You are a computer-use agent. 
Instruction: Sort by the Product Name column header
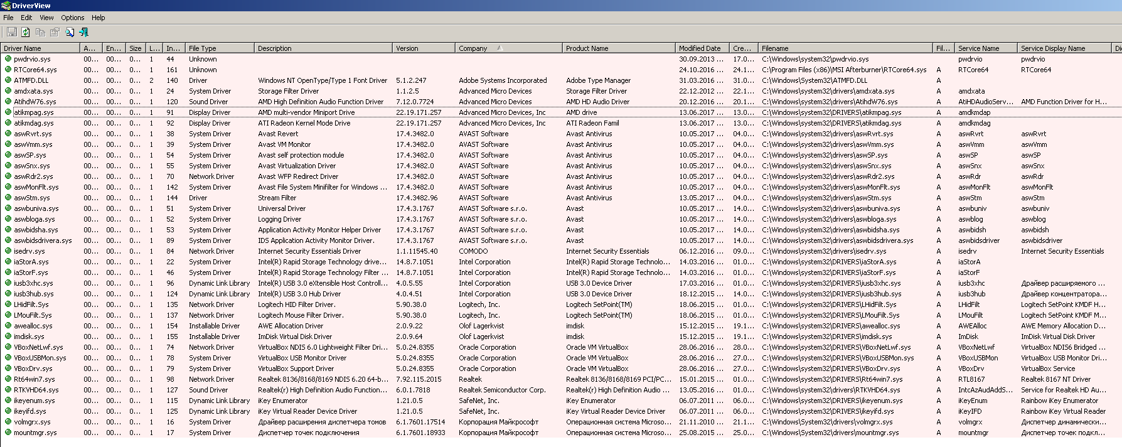click(618, 48)
